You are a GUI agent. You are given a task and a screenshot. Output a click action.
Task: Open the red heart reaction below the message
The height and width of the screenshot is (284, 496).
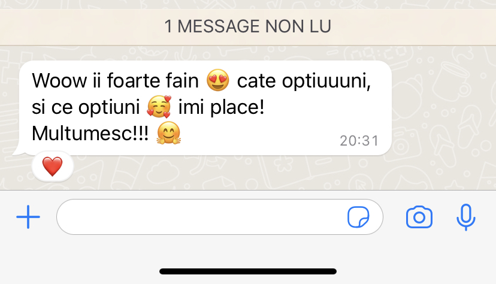point(53,167)
